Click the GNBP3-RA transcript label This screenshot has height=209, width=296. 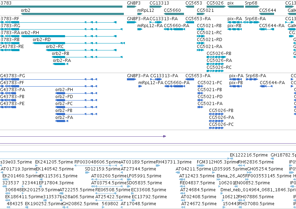[138, 18]
